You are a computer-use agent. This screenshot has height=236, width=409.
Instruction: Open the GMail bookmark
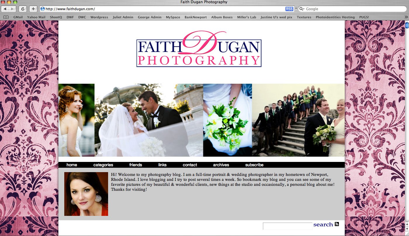pos(18,17)
